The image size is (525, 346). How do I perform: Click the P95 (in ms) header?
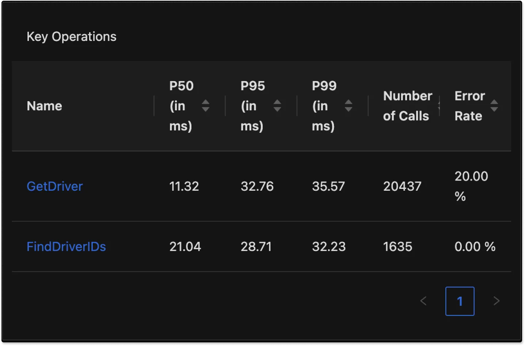point(253,106)
